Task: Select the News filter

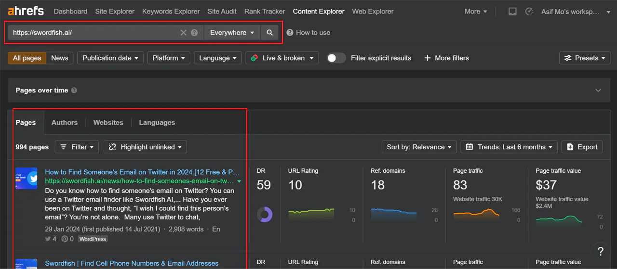Action: click(x=60, y=58)
